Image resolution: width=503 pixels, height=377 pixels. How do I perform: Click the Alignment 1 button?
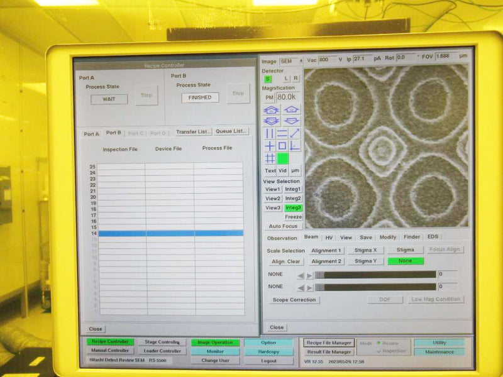pyautogui.click(x=326, y=250)
